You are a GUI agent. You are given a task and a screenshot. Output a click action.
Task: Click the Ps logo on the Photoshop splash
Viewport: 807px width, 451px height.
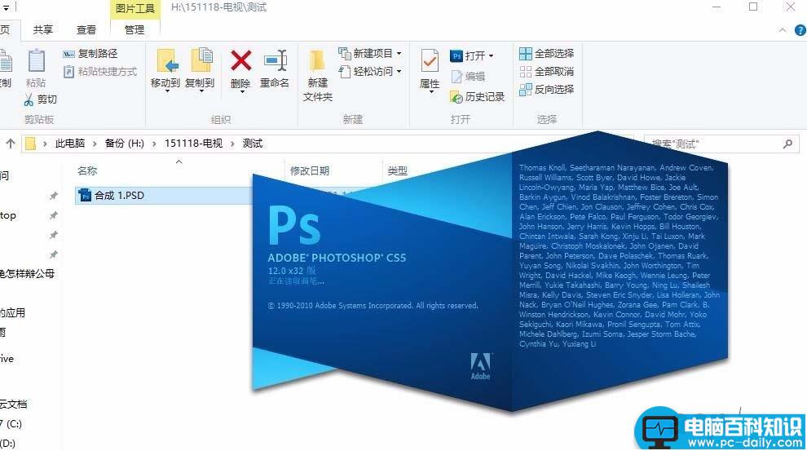(294, 225)
